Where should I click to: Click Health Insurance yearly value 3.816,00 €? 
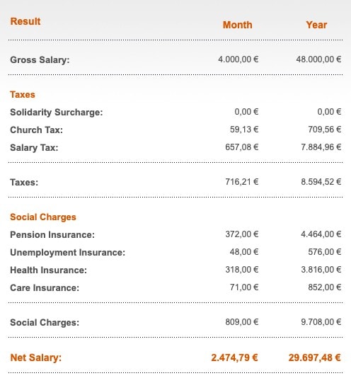(321, 270)
